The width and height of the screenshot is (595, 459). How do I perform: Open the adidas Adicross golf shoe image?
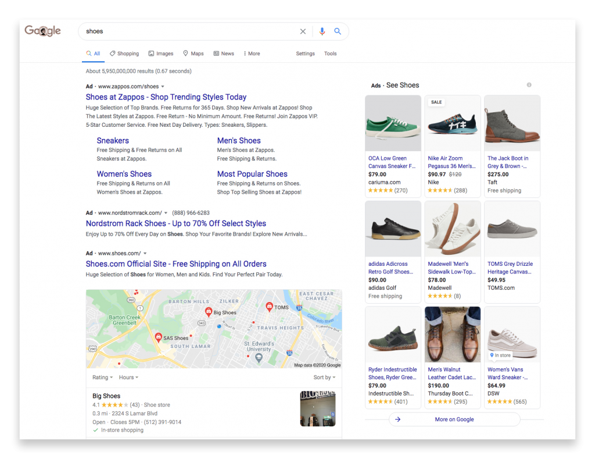tap(393, 229)
